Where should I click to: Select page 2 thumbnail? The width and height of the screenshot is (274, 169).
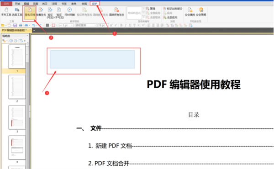(17, 87)
